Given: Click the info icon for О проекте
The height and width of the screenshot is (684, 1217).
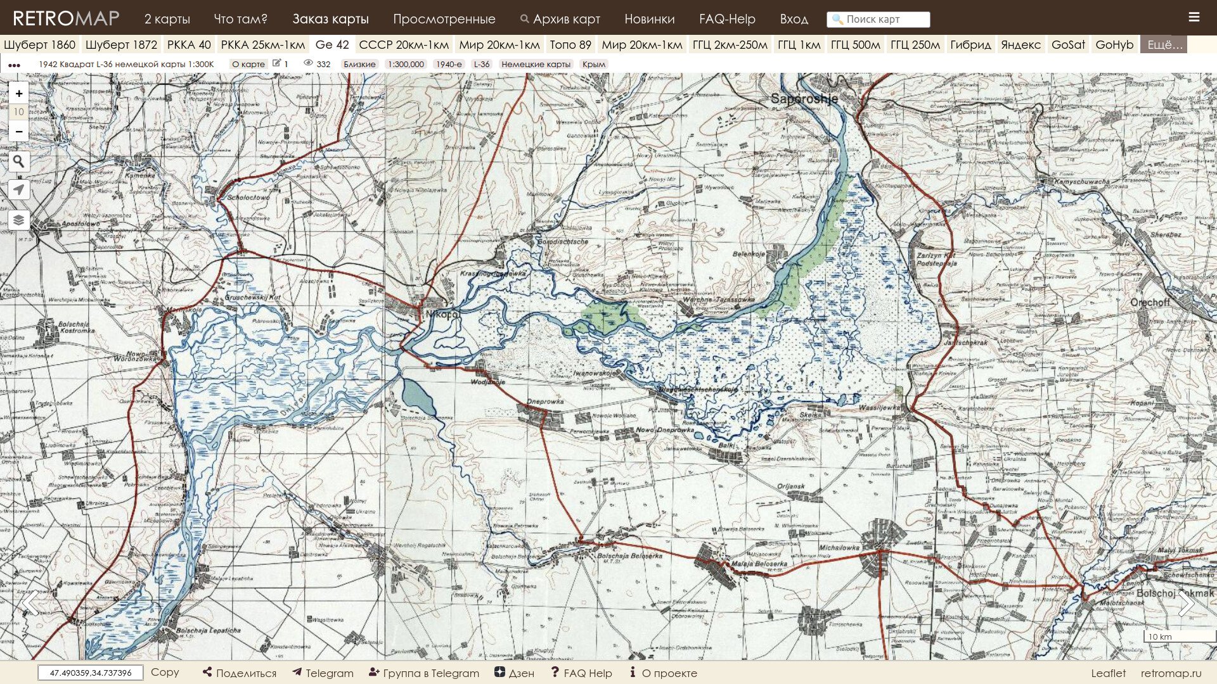Looking at the screenshot, I should 633,672.
